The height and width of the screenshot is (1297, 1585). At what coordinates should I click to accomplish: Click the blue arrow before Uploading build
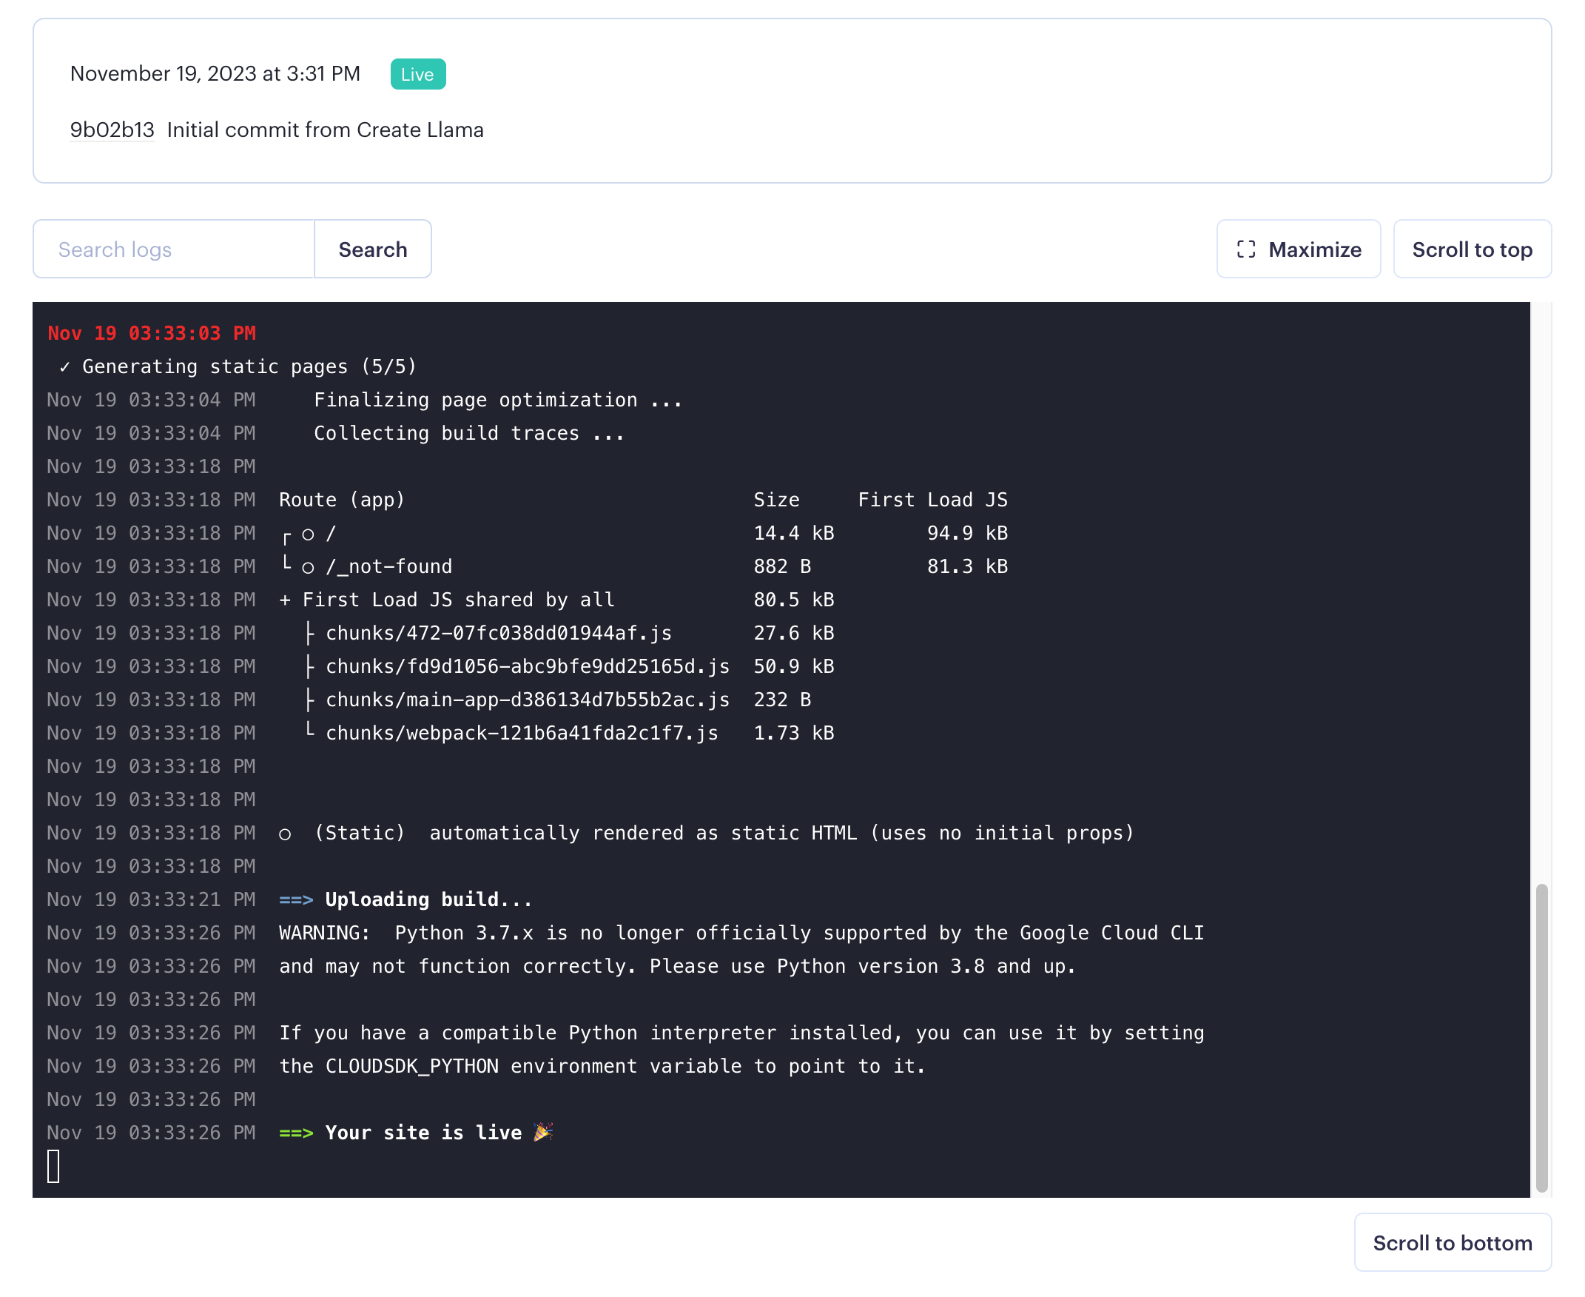(296, 900)
